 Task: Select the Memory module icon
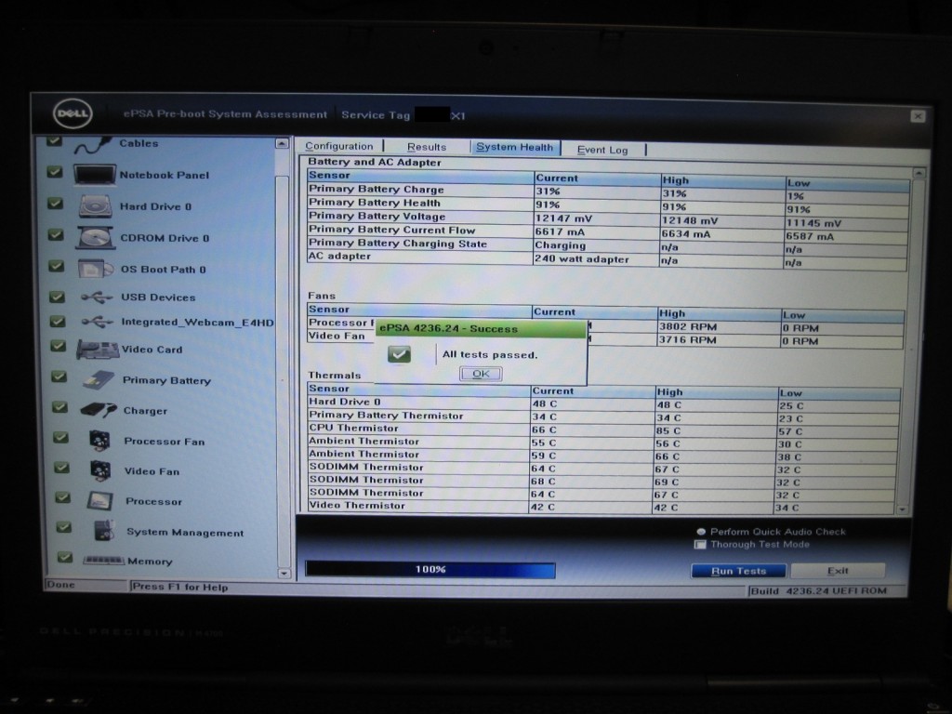tap(104, 560)
